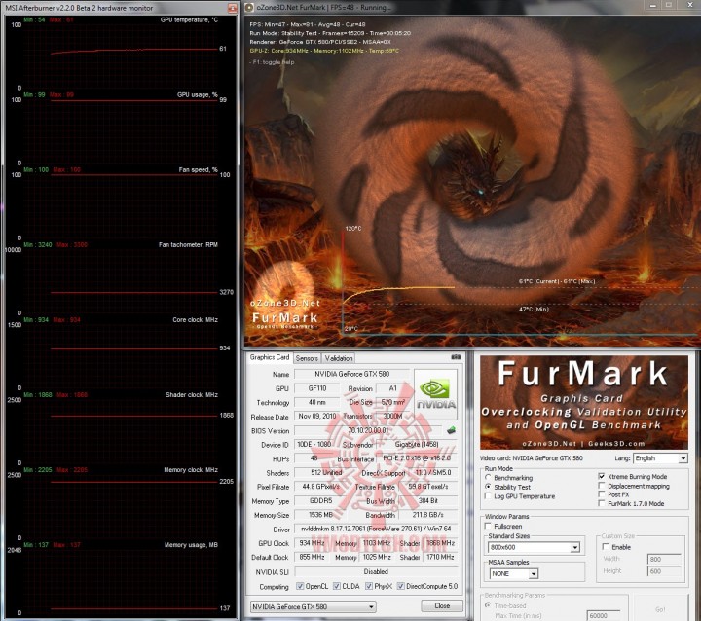Image resolution: width=701 pixels, height=621 pixels.
Task: Toggle the OpenCL checkbox in GPU-Z
Action: (300, 586)
